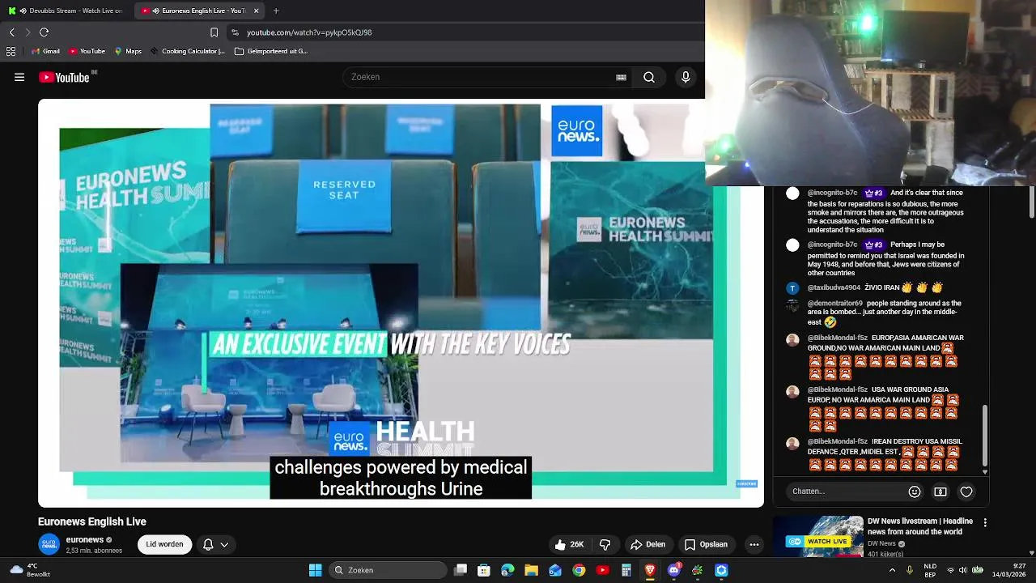Open the notification bell dropdown for euronews
1036x583 pixels.
click(215, 544)
